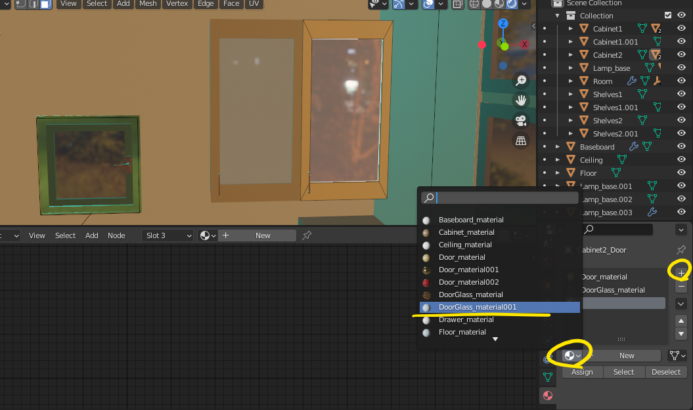Open Slot 3 dropdown
This screenshot has height=410, width=693.
tap(168, 236)
